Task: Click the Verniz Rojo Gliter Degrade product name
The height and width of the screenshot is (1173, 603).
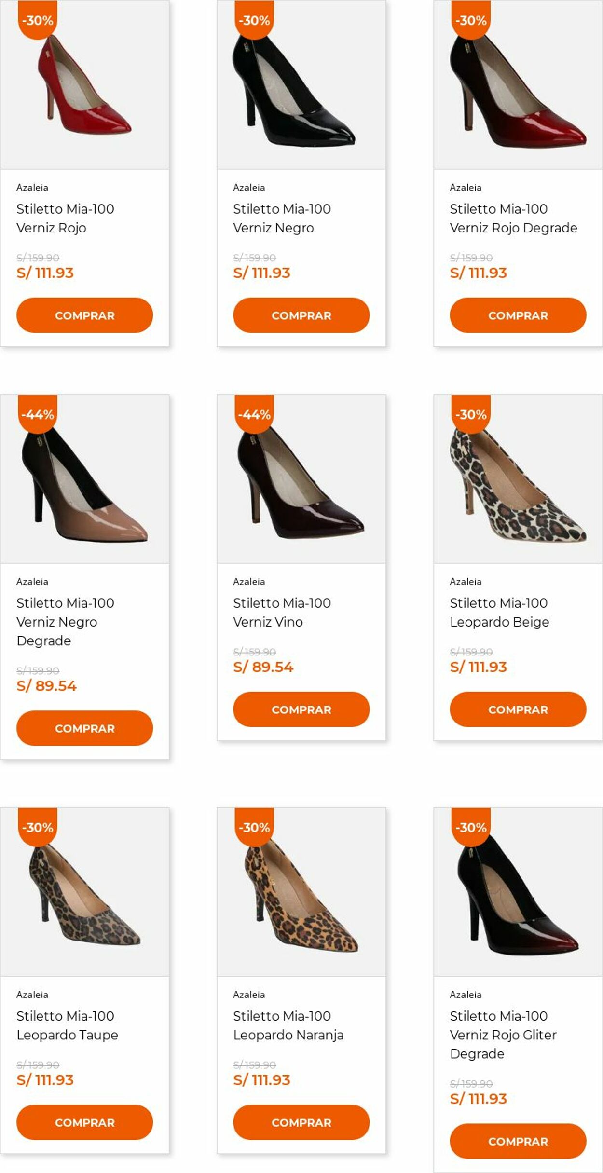Action: click(x=503, y=1035)
